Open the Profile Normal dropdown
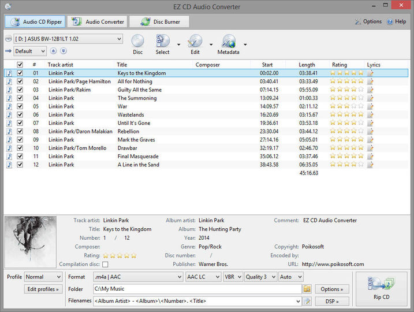Screen dimensions: 414x312 pyautogui.click(x=43, y=277)
